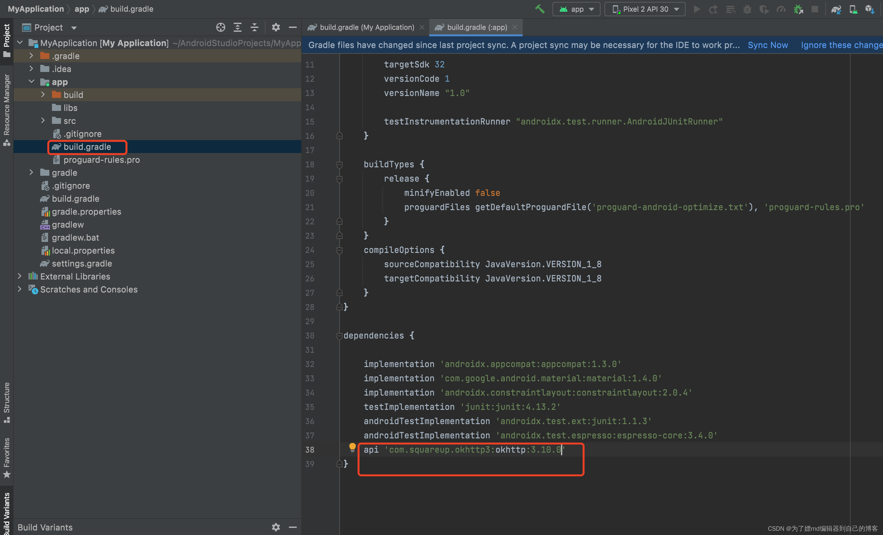Hide the Project panel with minus icon
Screen dimensions: 883x535
(292, 27)
